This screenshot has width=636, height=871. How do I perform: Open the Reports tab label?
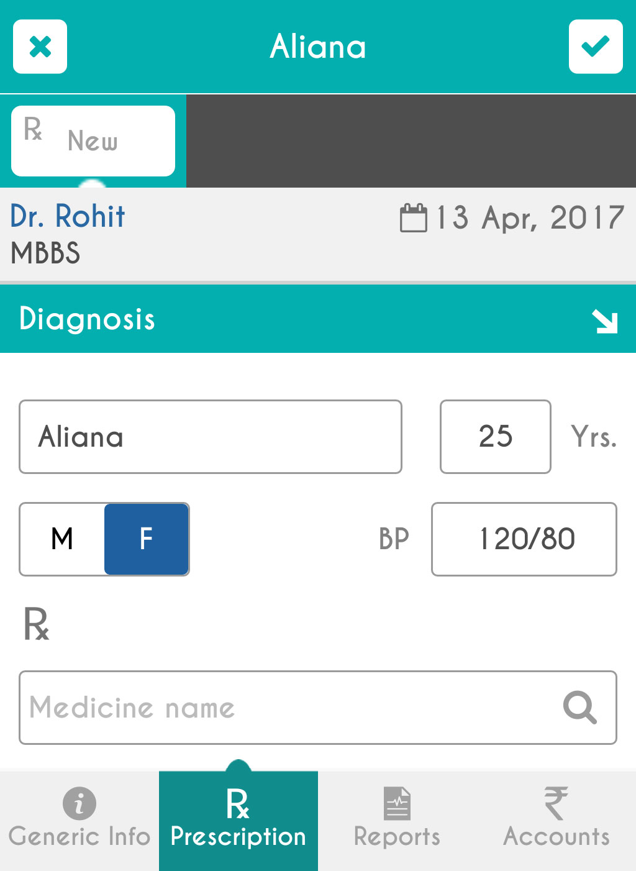(397, 837)
